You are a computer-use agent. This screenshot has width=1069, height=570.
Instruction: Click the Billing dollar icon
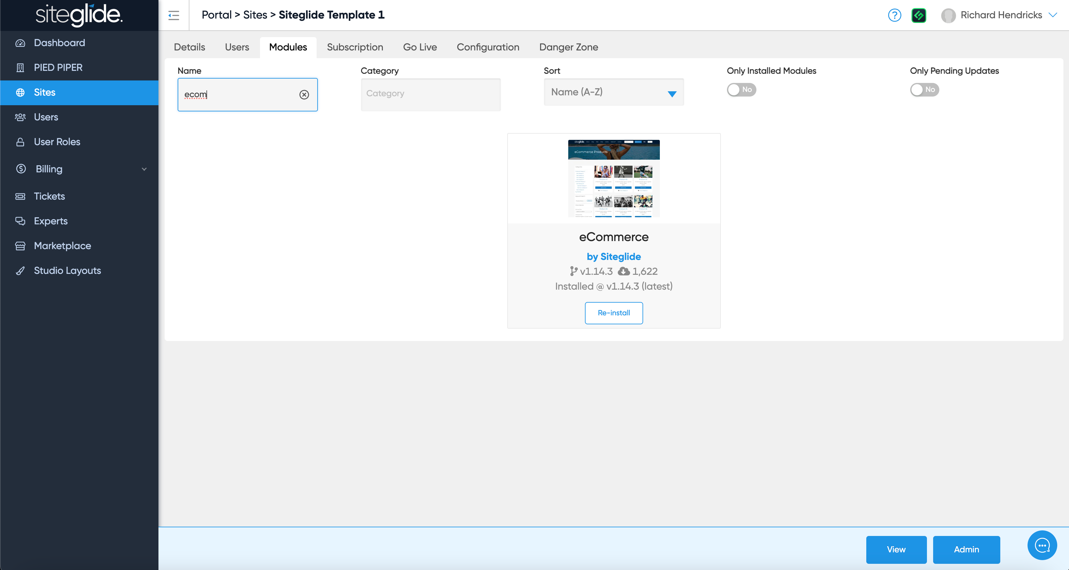[x=21, y=169]
